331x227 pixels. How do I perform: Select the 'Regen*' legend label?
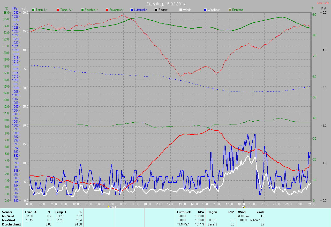click(x=163, y=10)
